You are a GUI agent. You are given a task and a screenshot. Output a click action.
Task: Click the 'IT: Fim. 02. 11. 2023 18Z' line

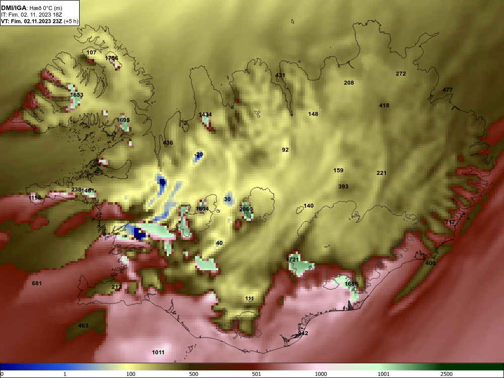(31, 15)
